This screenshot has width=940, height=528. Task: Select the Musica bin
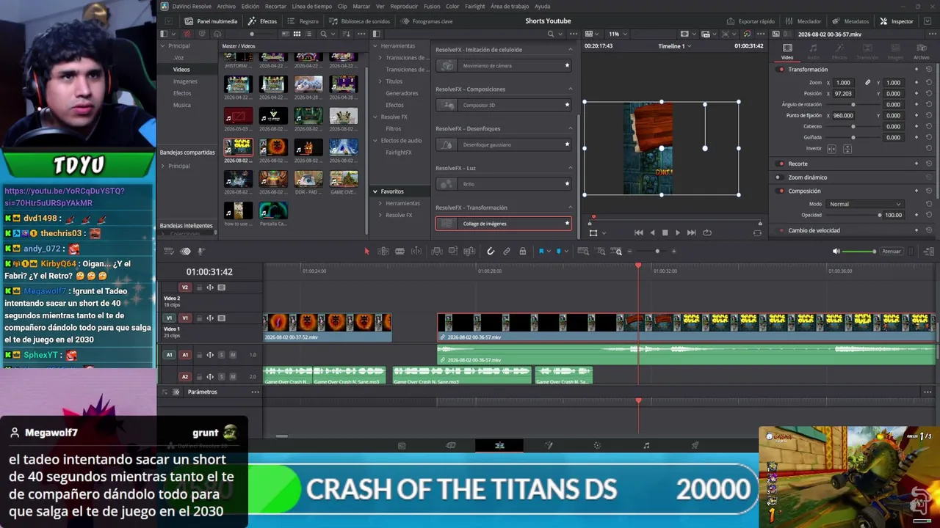tap(182, 105)
